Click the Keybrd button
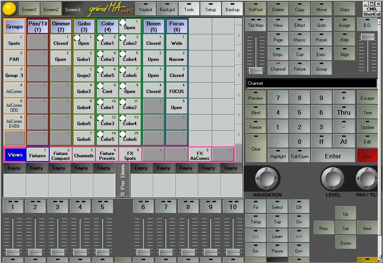Viewport: 383px width, 263px height. tap(145, 9)
